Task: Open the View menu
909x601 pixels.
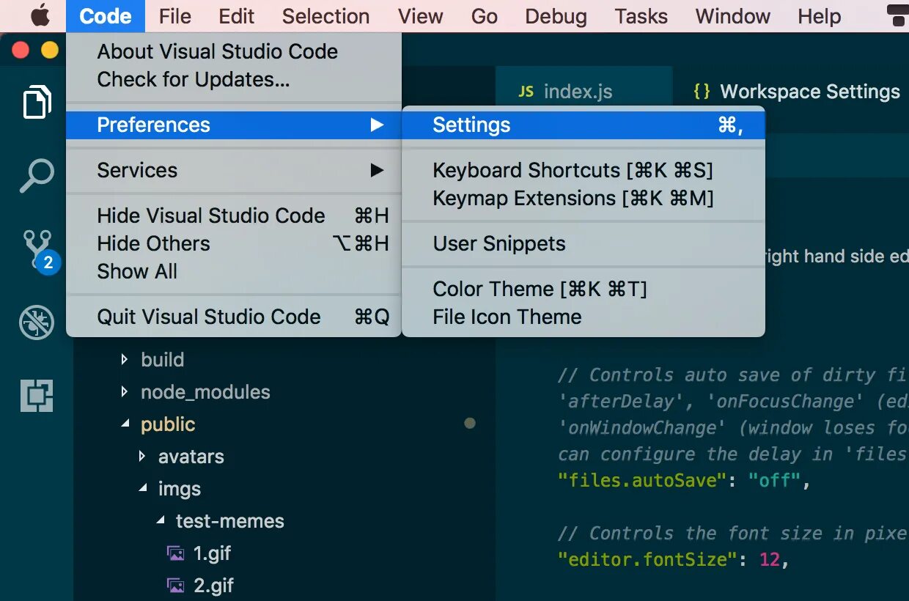Action: tap(421, 16)
